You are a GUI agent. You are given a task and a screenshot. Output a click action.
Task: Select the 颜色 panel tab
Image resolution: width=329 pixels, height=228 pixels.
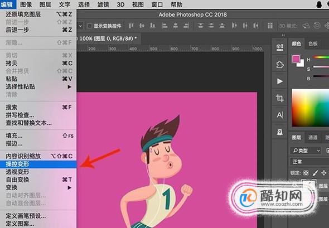click(x=296, y=43)
